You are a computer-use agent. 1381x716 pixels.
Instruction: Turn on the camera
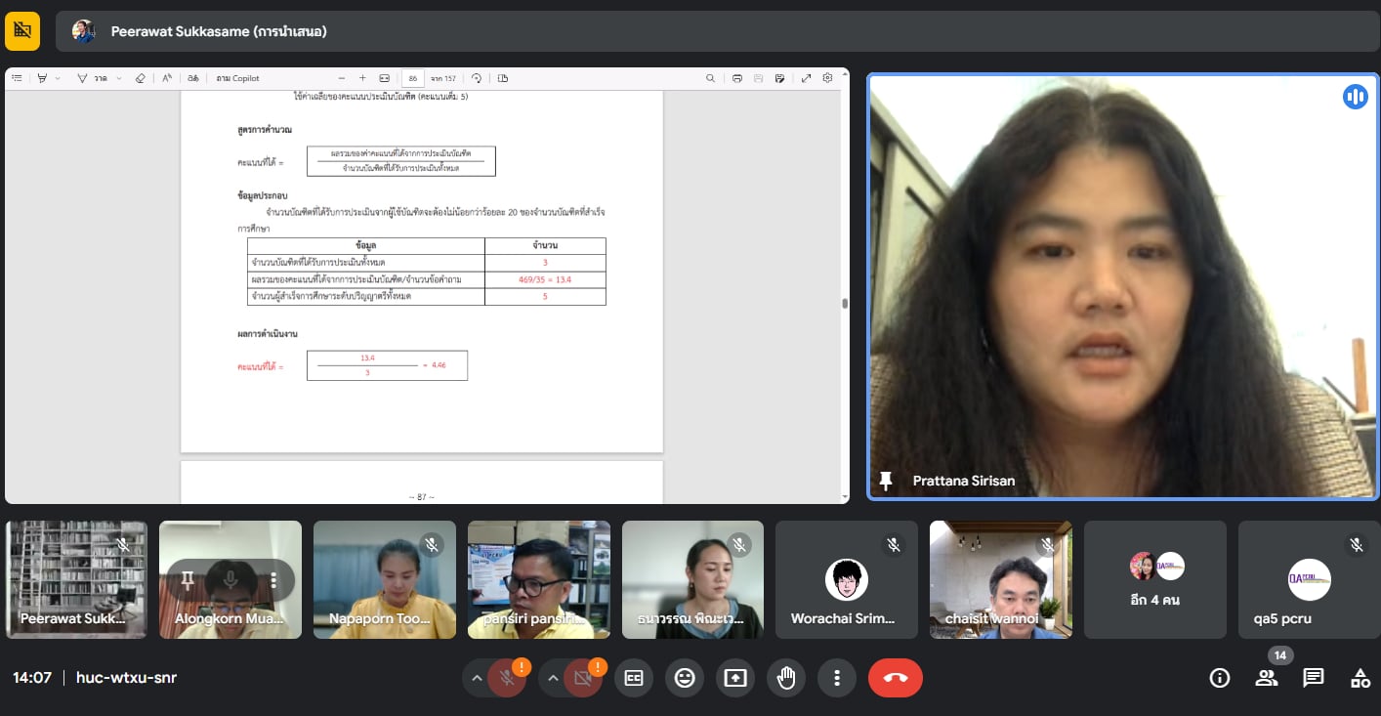click(x=583, y=678)
